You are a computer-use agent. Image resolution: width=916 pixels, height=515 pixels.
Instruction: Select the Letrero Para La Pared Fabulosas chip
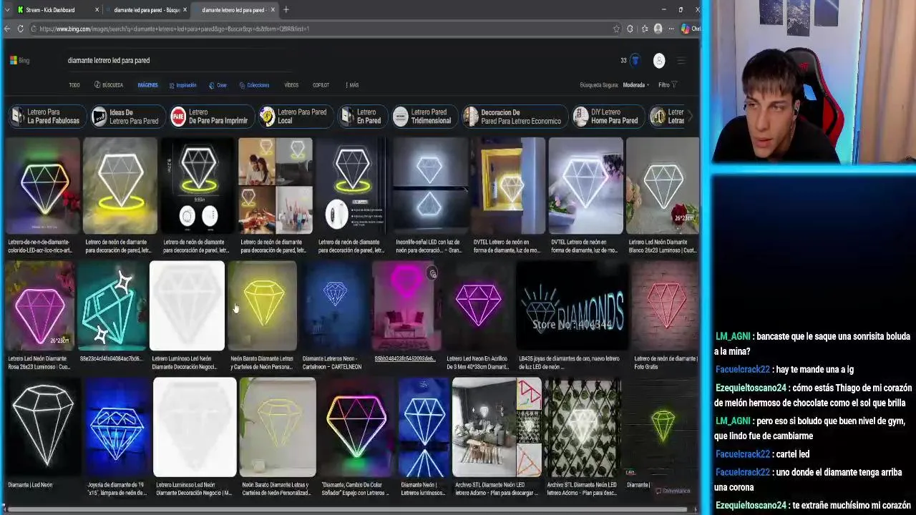[x=47, y=117]
